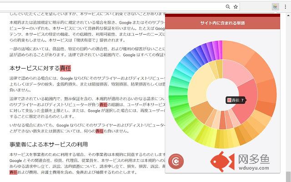Open the Chrome three-dot menu
The height and width of the screenshot is (182, 291).
[x=285, y=7]
